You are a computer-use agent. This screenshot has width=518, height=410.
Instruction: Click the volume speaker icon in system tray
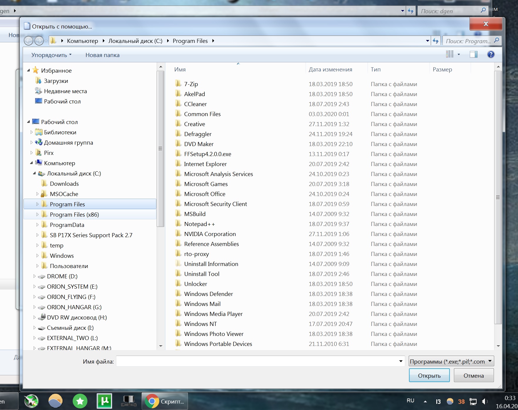coord(485,401)
